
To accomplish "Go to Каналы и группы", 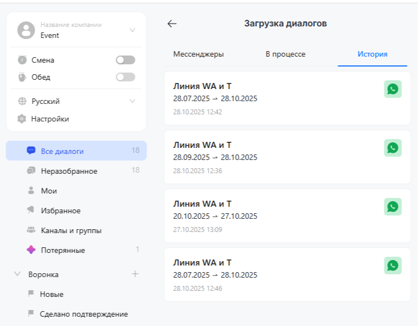I will tap(70, 230).
